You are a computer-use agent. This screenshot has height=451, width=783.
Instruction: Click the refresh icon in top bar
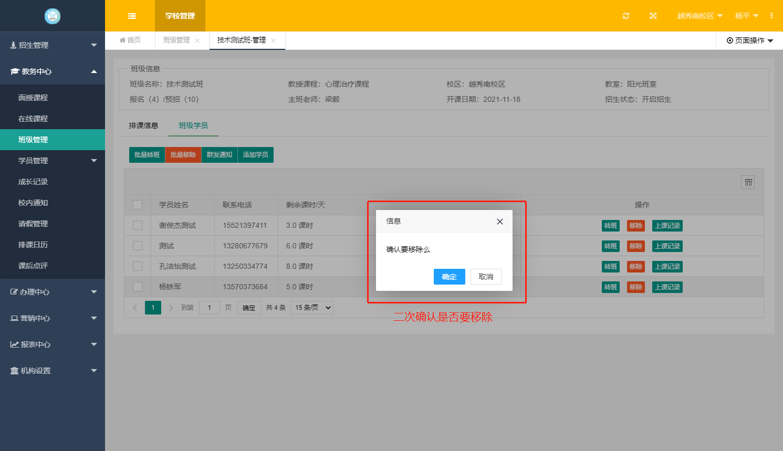pos(626,16)
